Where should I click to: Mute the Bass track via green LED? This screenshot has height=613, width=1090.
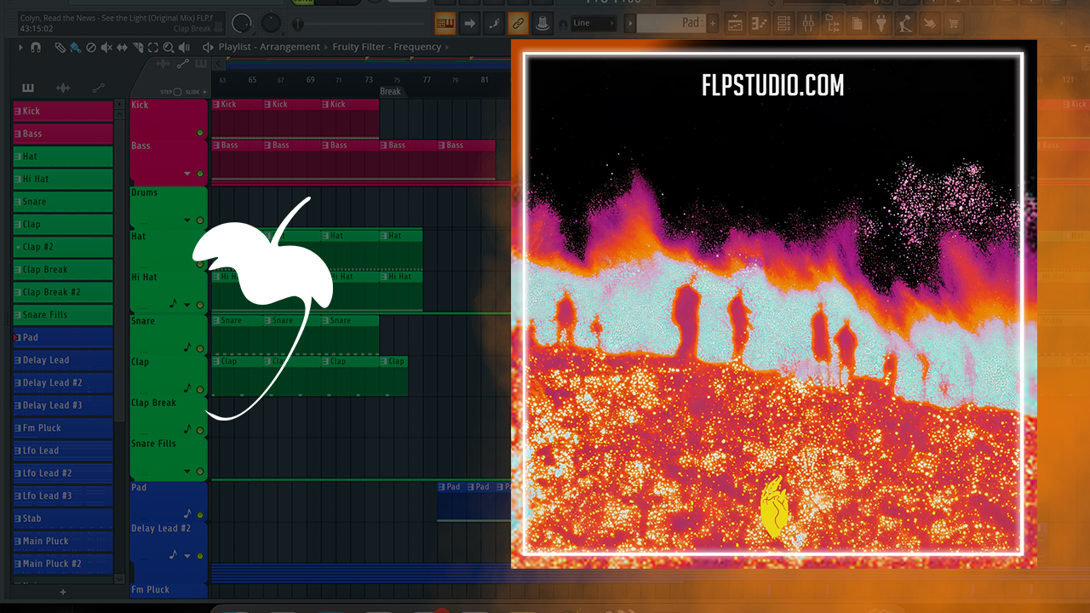coord(200,174)
